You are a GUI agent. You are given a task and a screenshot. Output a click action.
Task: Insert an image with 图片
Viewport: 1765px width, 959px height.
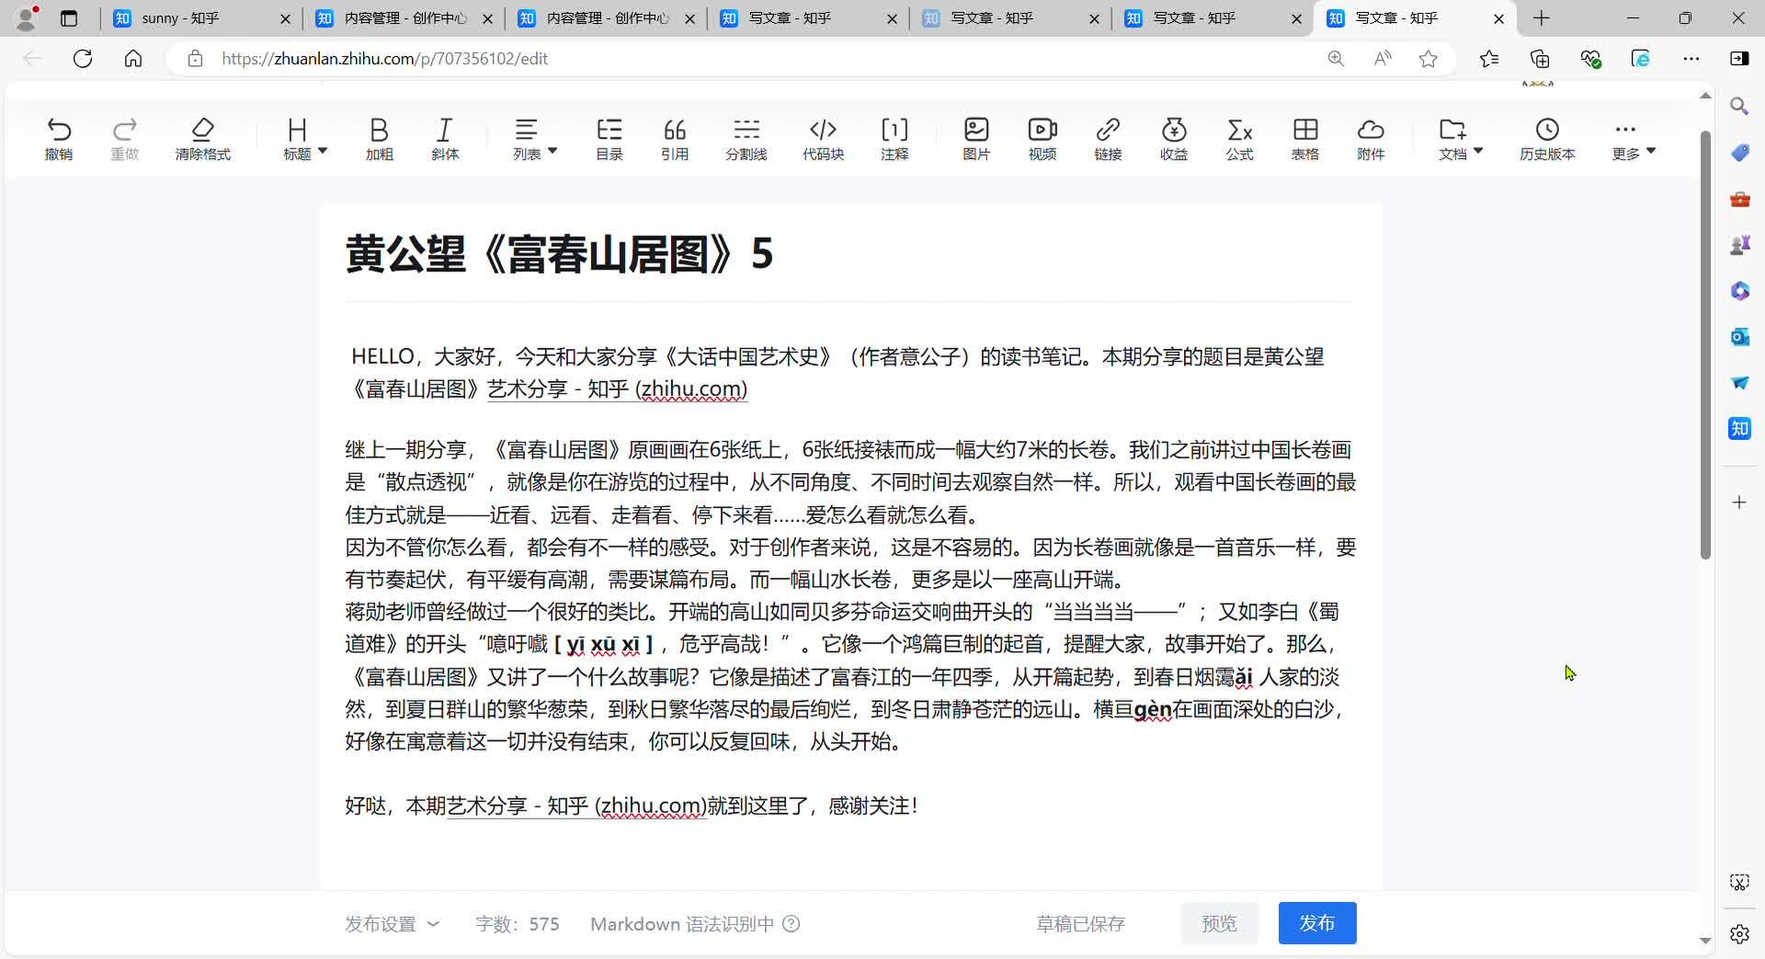975,140
